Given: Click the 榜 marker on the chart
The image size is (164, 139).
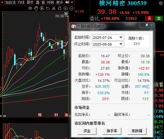Looking at the screenshot, I should coord(40,115).
